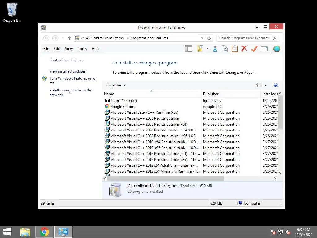Select Visual C++ 2012 x64 Additional Runtime

coord(154,165)
